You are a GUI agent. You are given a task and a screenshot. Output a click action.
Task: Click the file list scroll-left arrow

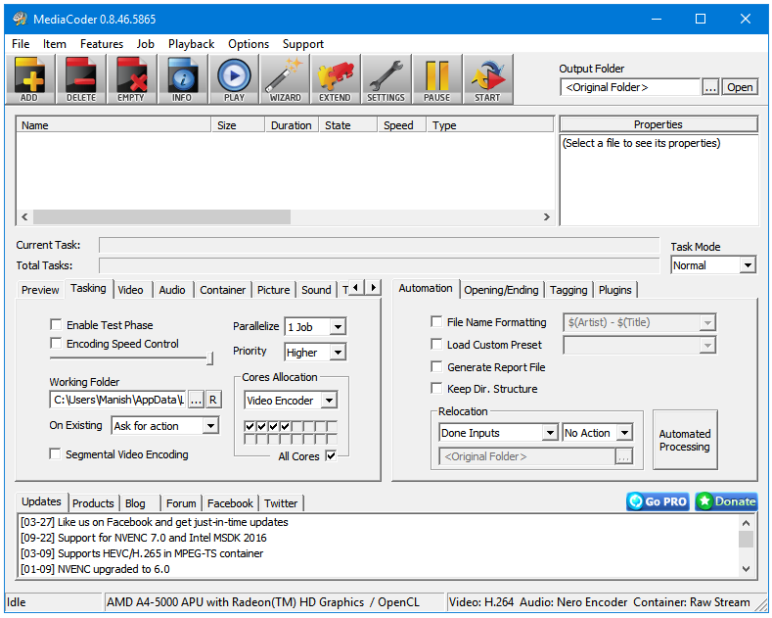[24, 216]
